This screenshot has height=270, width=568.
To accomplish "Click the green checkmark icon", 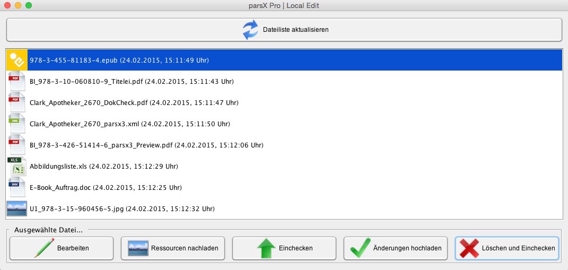I will tap(361, 248).
